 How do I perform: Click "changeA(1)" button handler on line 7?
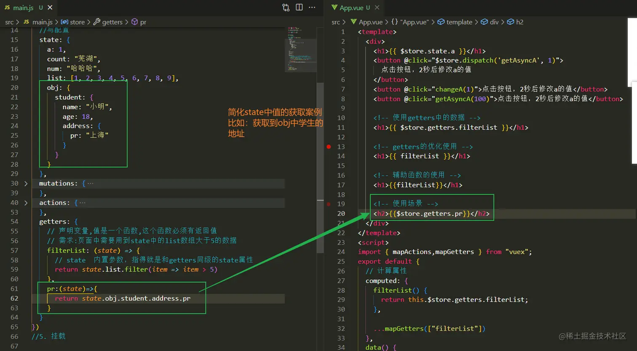pos(455,89)
